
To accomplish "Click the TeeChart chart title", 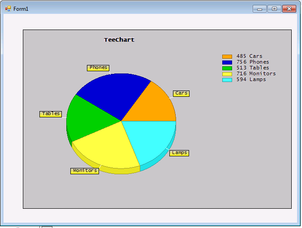I will click(x=119, y=40).
